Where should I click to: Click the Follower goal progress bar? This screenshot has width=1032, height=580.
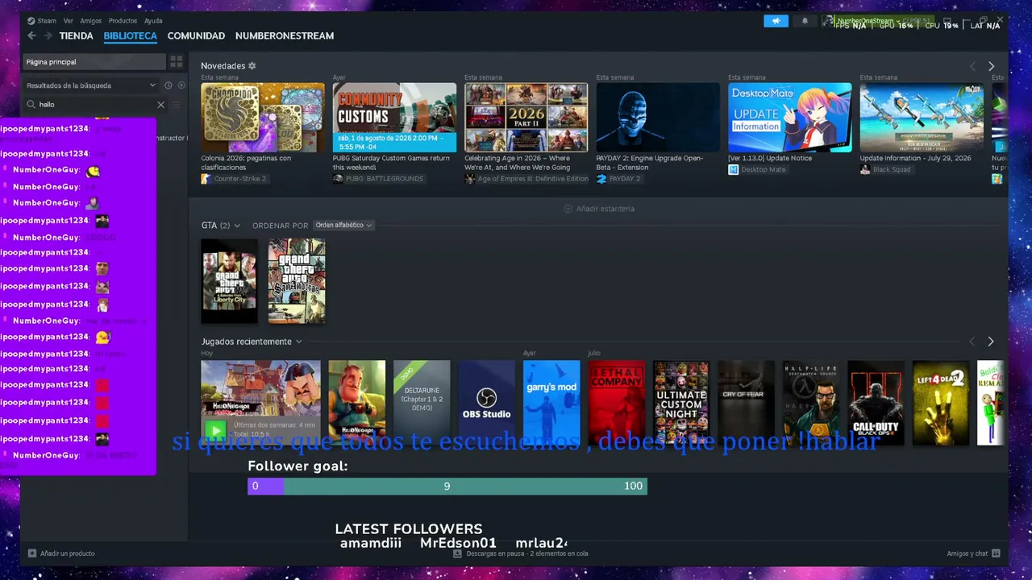tap(447, 486)
